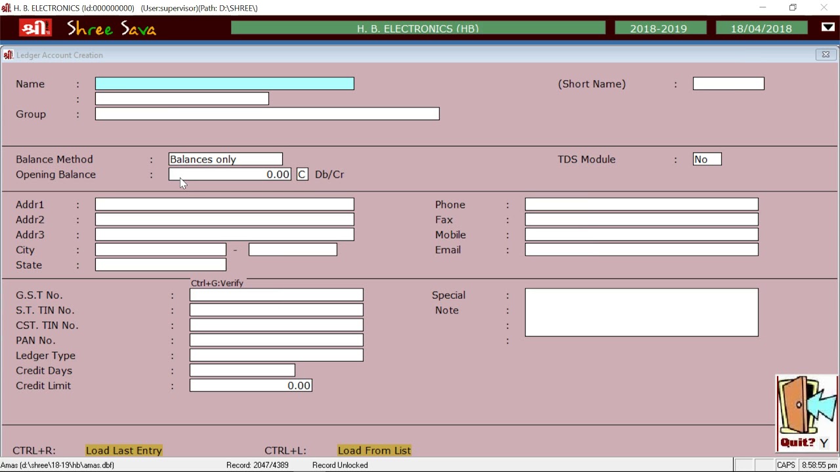
Task: Toggle the TDS Module No field
Action: point(707,159)
